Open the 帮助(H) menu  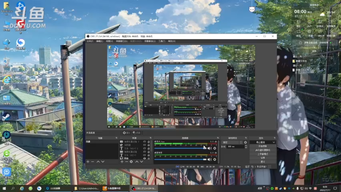point(172,41)
